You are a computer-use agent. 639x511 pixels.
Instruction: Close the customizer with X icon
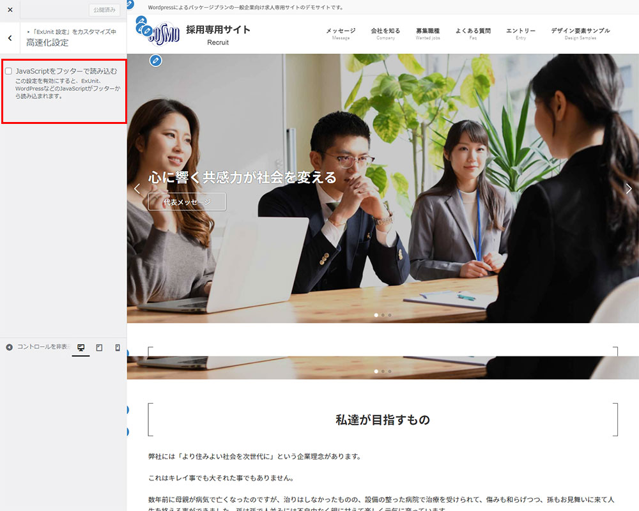[x=10, y=10]
